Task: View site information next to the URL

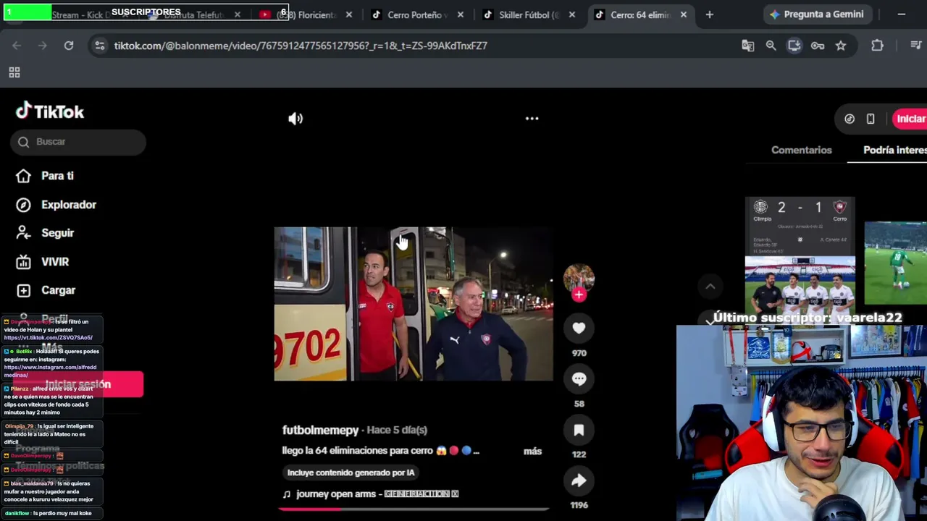Action: (x=100, y=46)
